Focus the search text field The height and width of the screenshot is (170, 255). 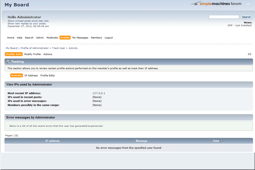coord(224,17)
